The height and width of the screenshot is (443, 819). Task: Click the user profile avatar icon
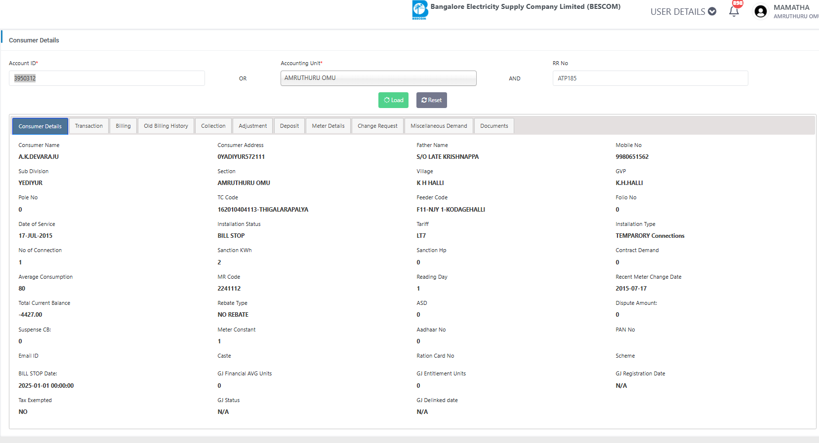[761, 11]
